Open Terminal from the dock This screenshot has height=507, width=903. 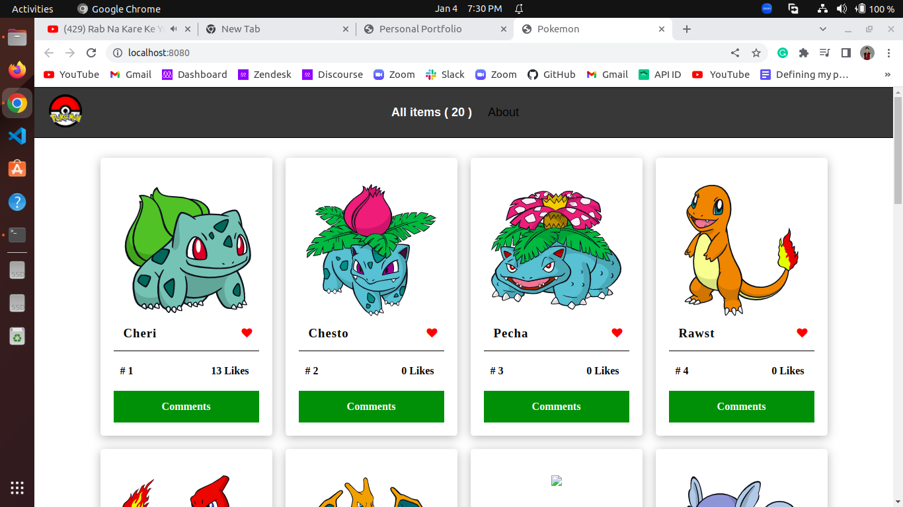[17, 234]
